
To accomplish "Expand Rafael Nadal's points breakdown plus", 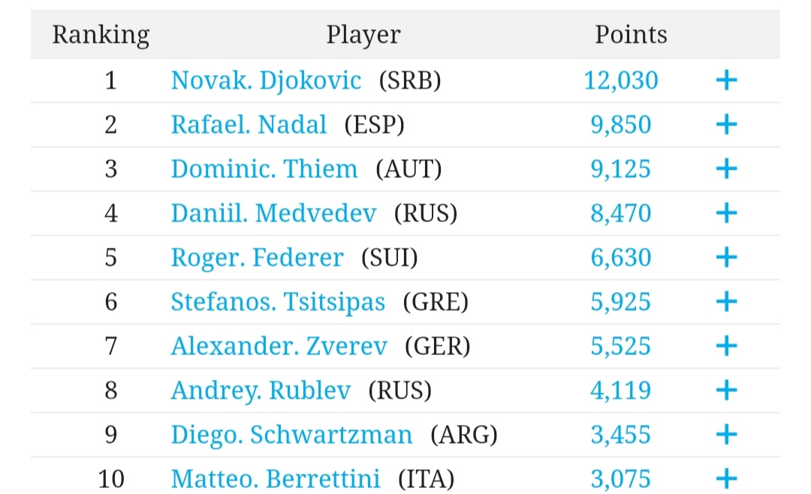I will coord(725,125).
